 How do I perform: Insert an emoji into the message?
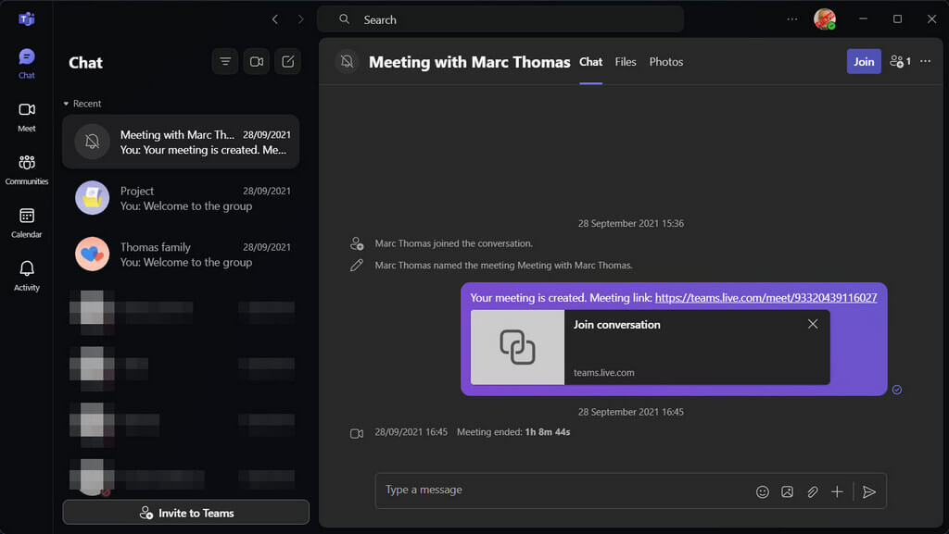(x=763, y=491)
